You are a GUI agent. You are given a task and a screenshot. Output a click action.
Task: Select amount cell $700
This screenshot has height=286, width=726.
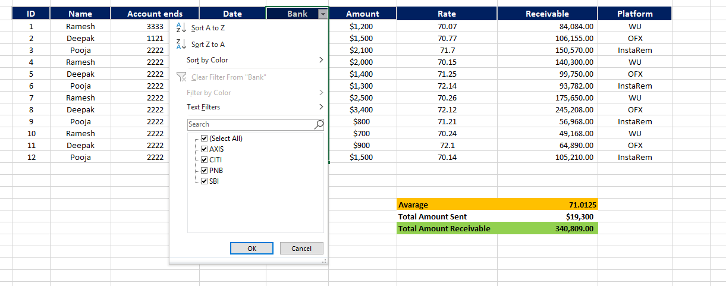coord(363,133)
